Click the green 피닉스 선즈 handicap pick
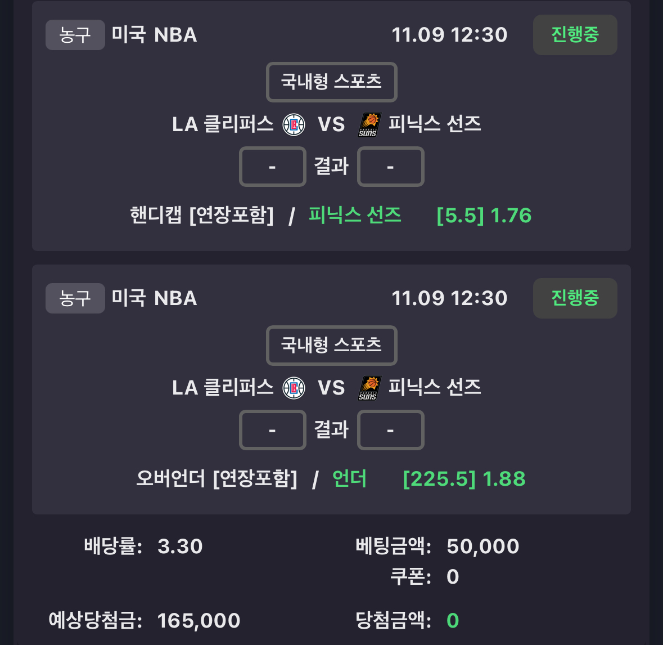Screen dimensions: 663x645 (355, 216)
